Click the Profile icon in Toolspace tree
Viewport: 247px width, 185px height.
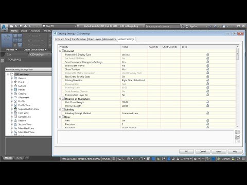pyautogui.click(x=15, y=101)
